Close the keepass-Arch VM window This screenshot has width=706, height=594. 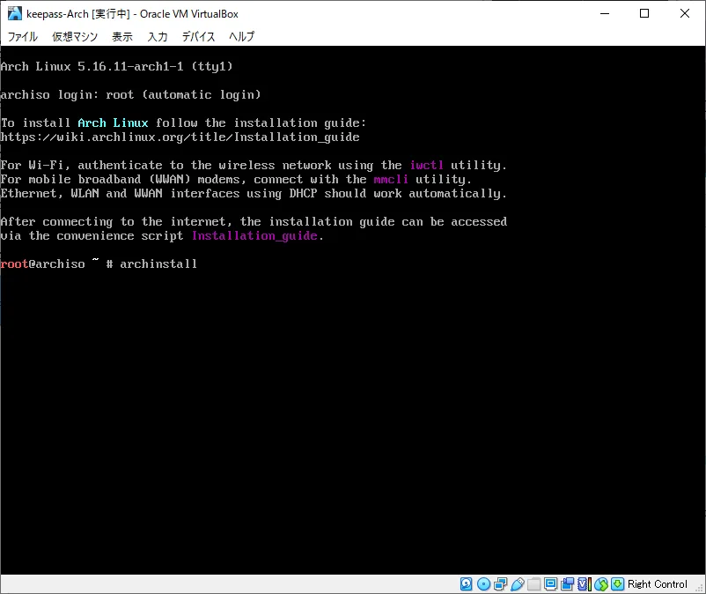(x=685, y=13)
